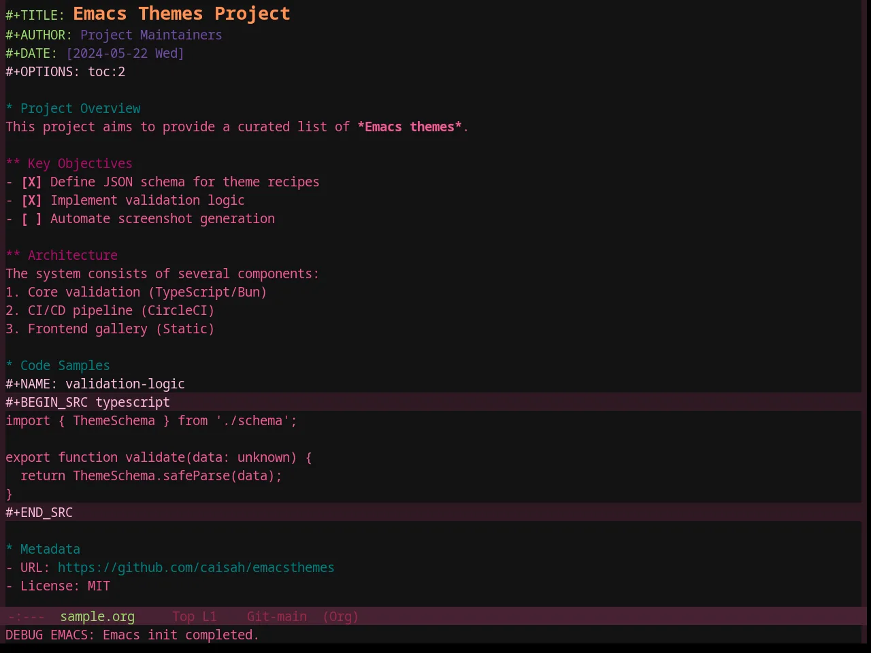Click the [2024-05-22 Wed] date timestamp

125,54
